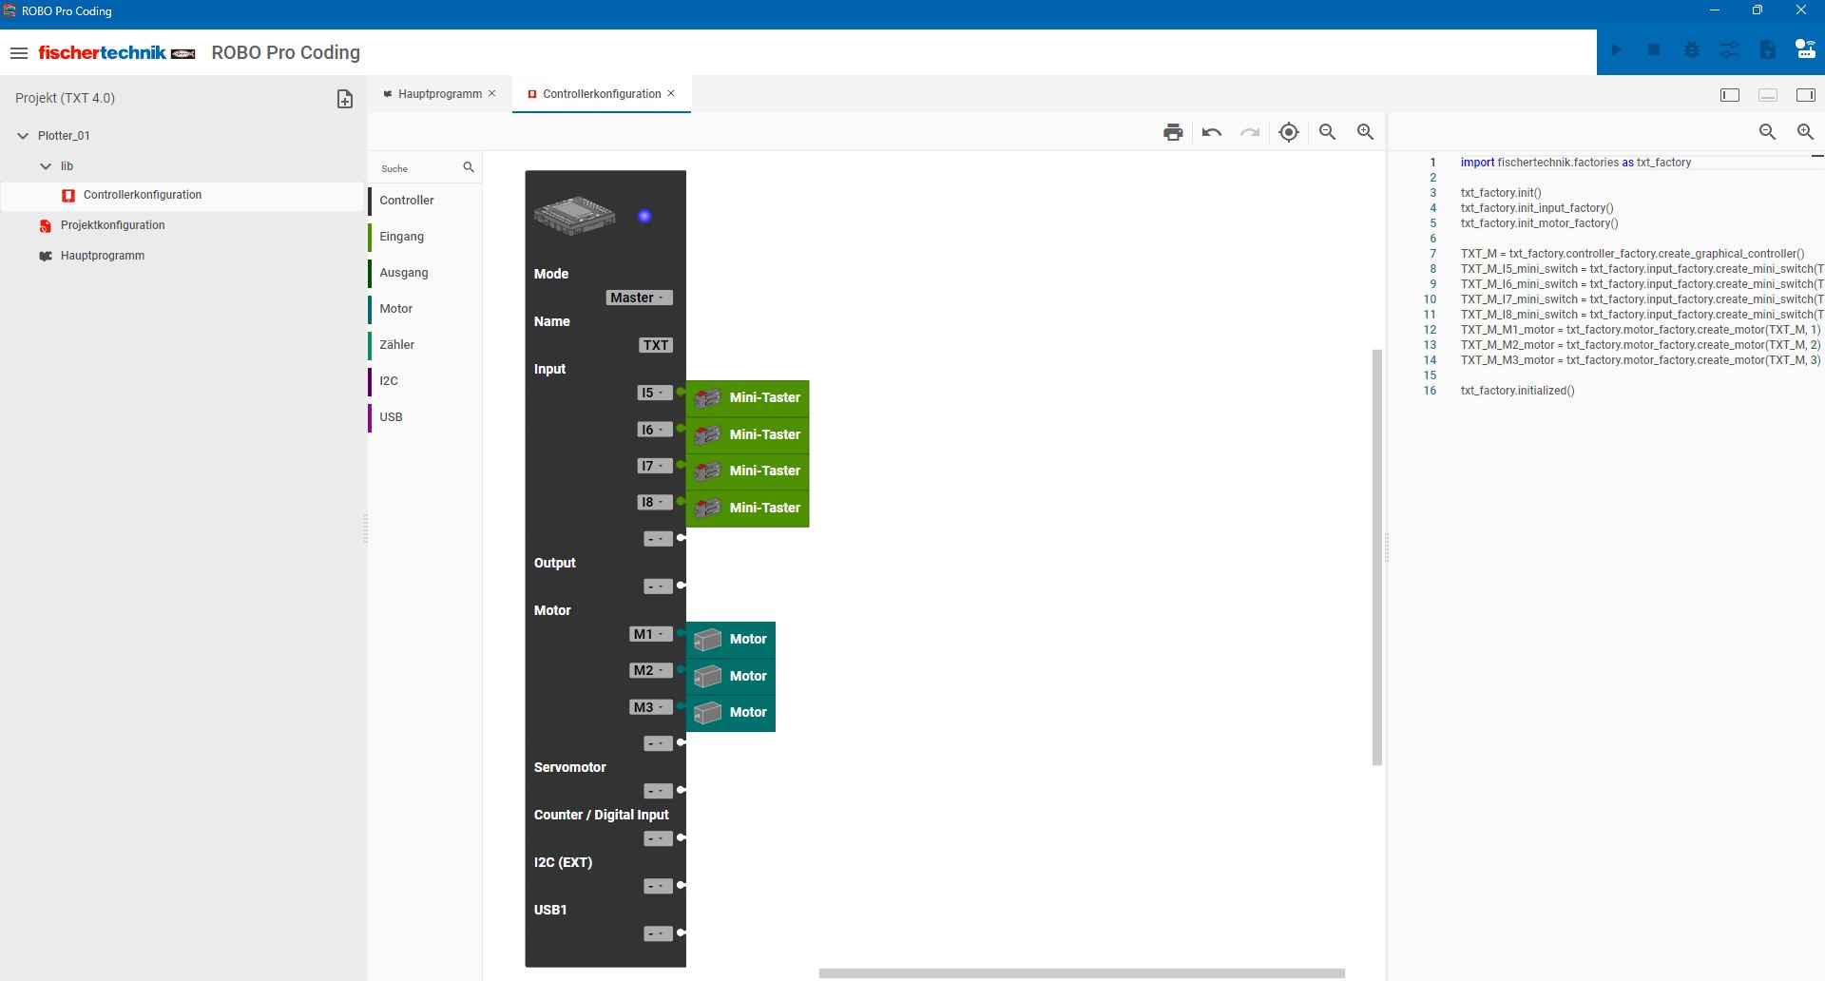Screen dimensions: 1825x981
Task: Zoom out the block workspace
Action: click(x=1327, y=132)
